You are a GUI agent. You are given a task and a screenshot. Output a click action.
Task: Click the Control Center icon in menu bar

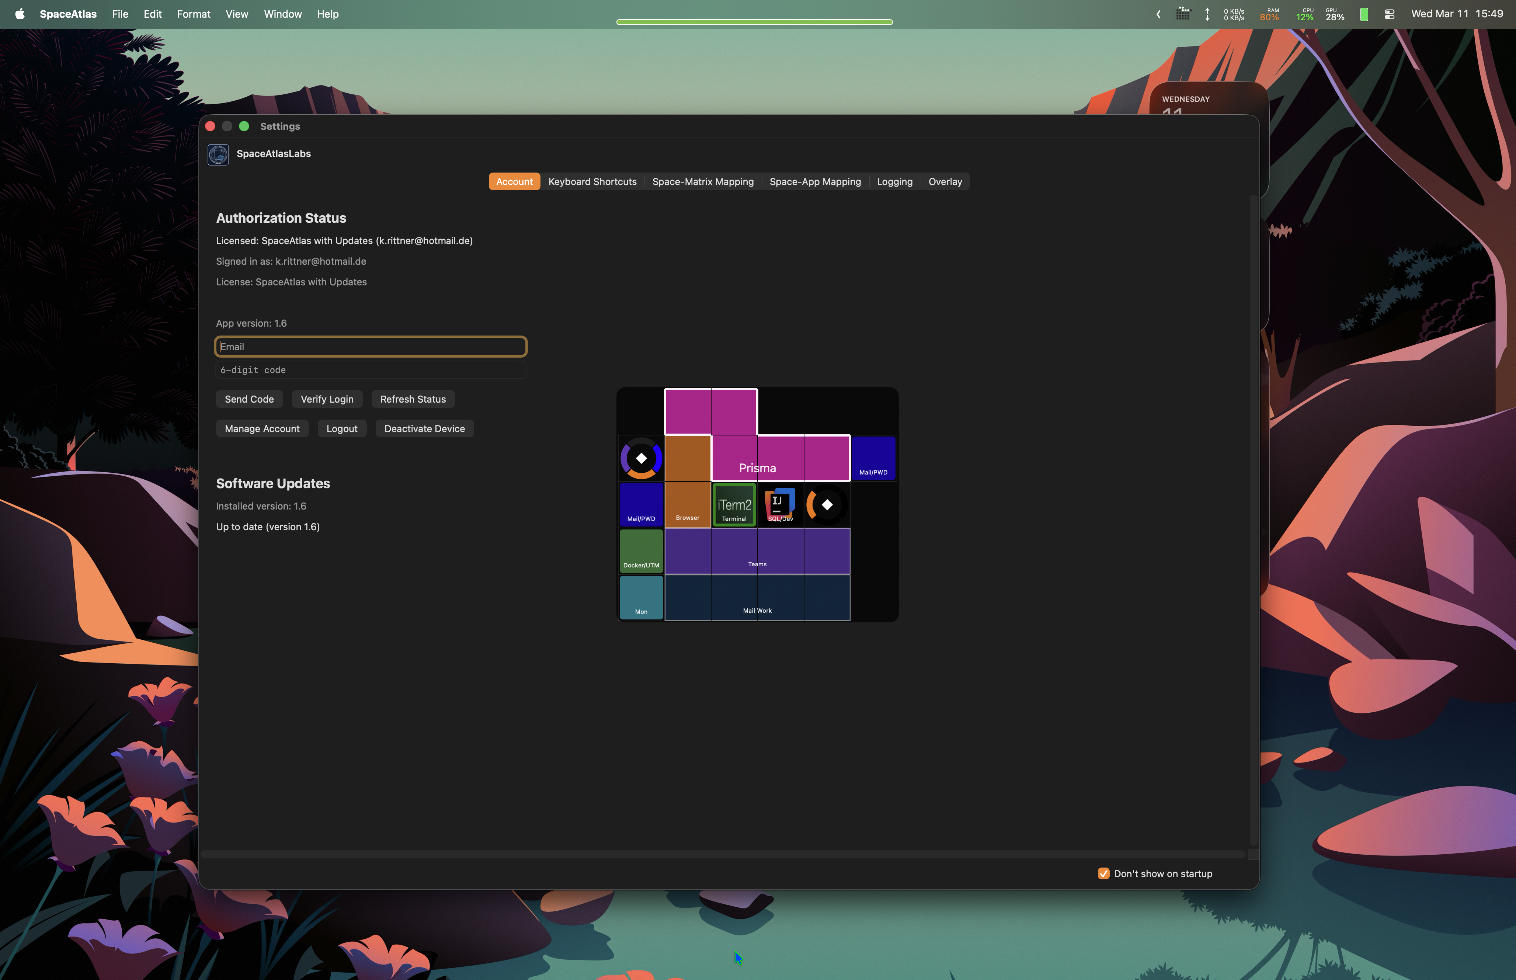coord(1390,14)
